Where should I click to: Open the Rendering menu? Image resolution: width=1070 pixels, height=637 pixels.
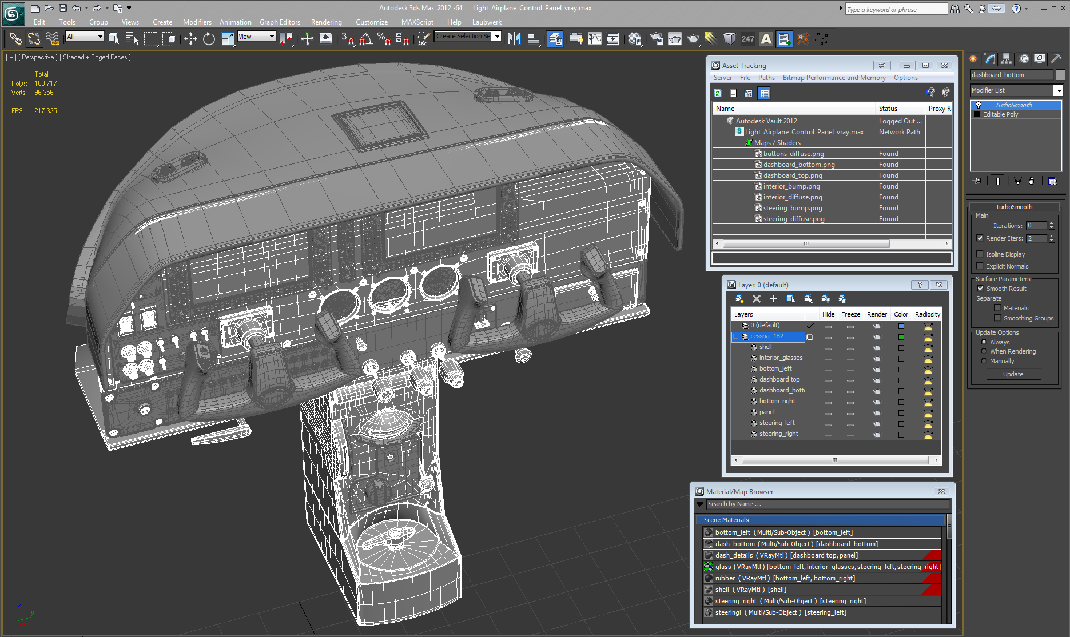326,22
